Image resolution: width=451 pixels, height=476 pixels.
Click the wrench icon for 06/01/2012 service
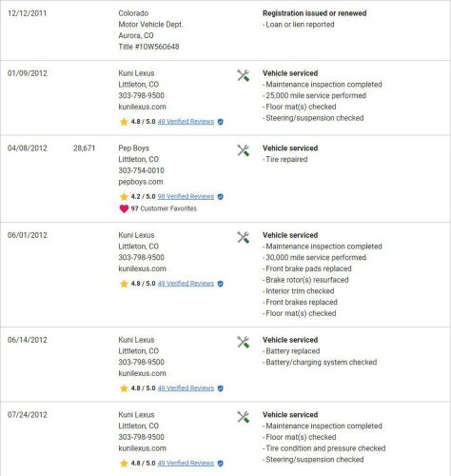[244, 237]
